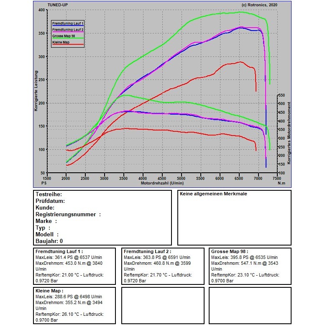Click the 3500 rpm axis tick
The height and width of the screenshot is (325, 325).
(123, 178)
